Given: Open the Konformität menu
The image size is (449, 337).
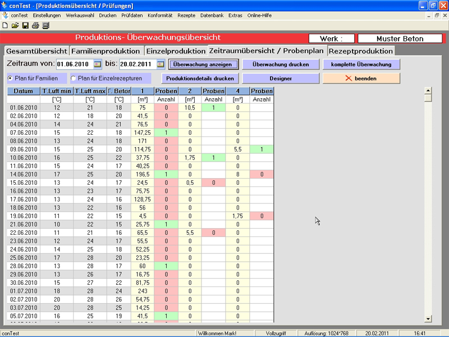Looking at the screenshot, I should (160, 16).
